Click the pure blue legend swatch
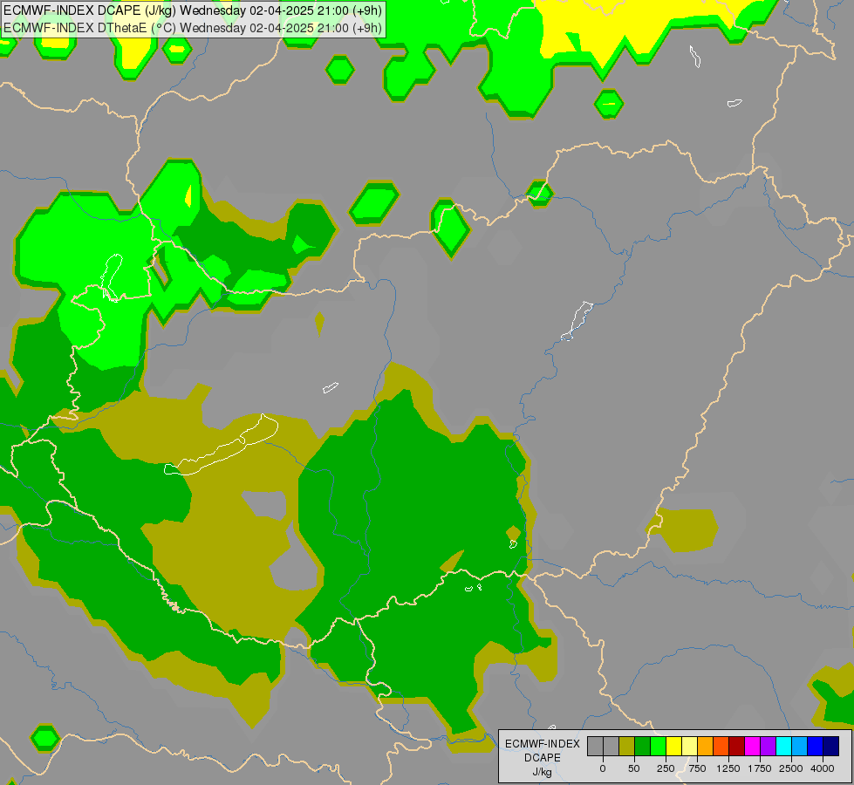 (x=816, y=746)
